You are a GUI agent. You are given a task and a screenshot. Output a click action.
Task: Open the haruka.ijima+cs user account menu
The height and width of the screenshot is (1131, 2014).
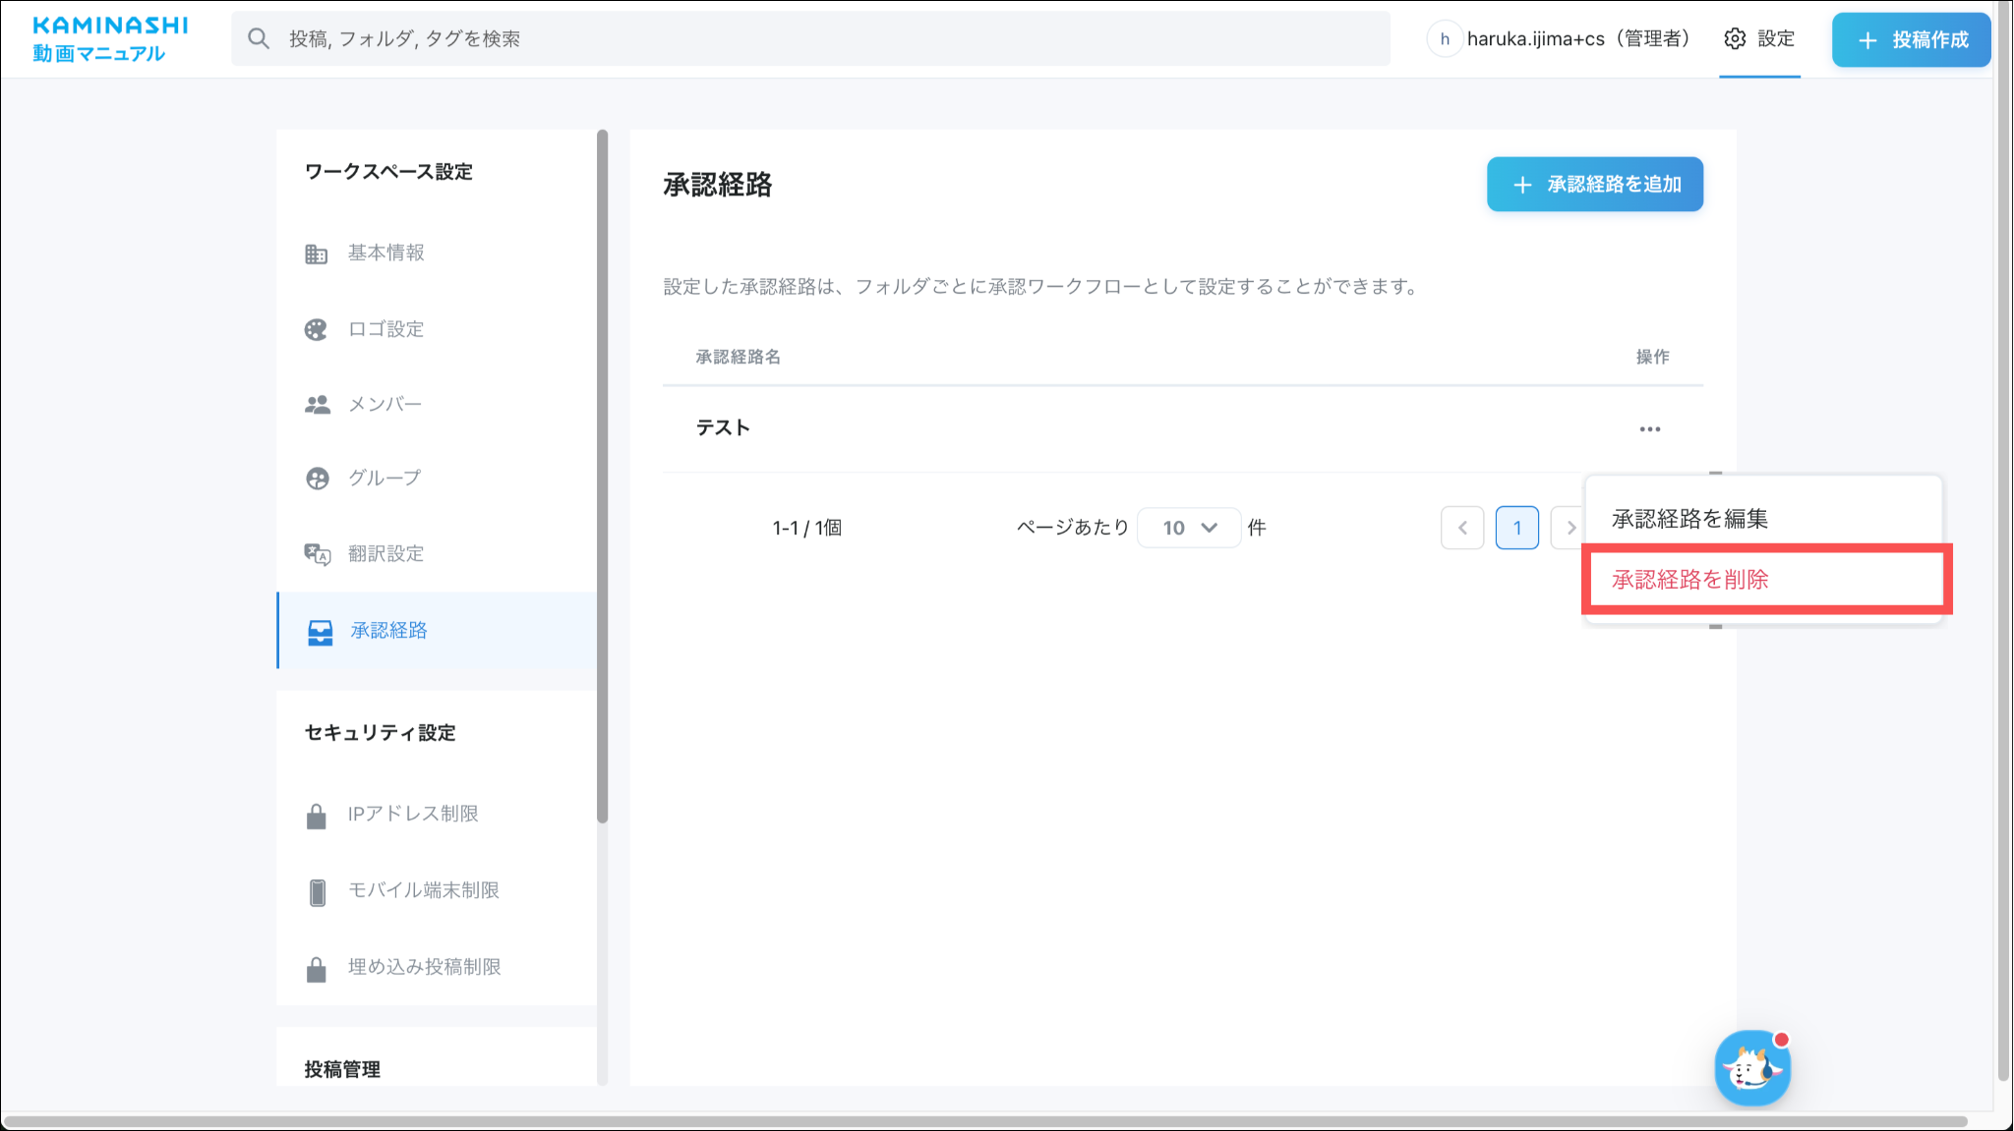[x=1559, y=39]
